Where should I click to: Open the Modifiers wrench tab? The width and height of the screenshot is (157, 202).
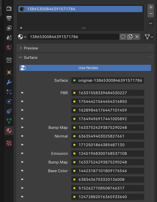click(x=9, y=82)
